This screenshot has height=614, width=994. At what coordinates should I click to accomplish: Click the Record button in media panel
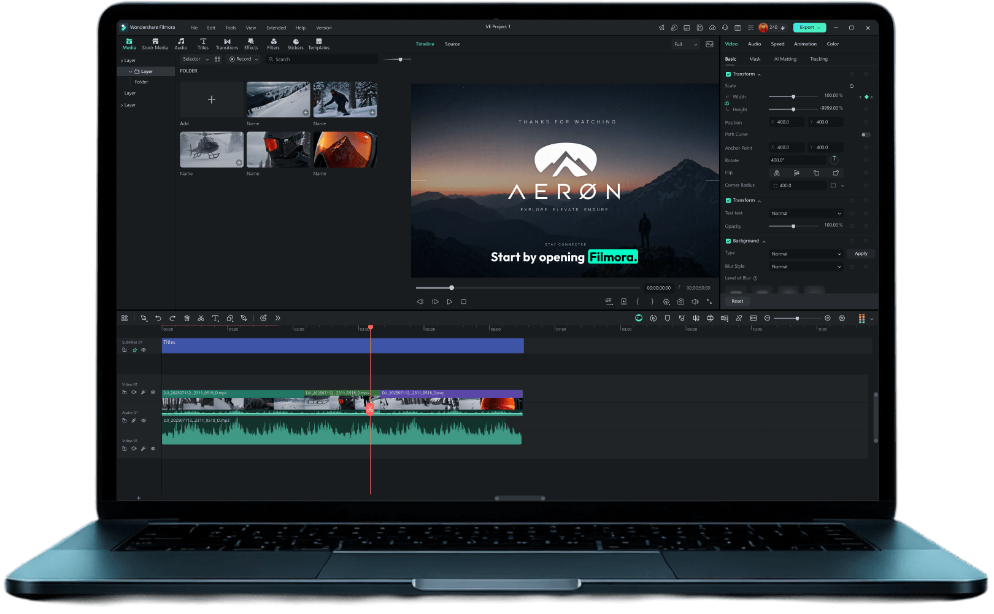(243, 60)
